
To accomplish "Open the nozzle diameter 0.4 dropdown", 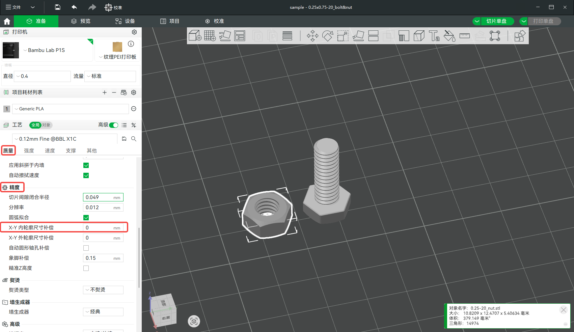I will click(42, 76).
